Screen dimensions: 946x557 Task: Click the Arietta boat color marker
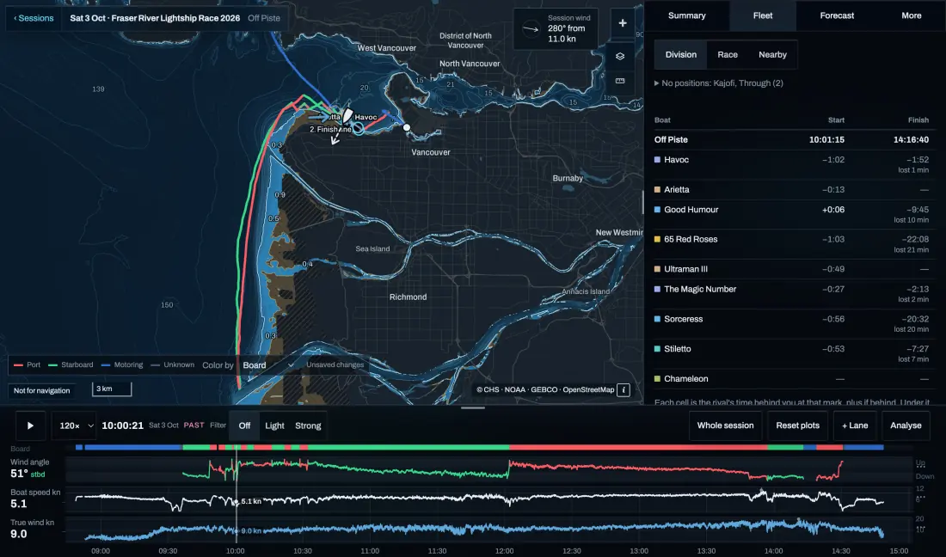[657, 189]
